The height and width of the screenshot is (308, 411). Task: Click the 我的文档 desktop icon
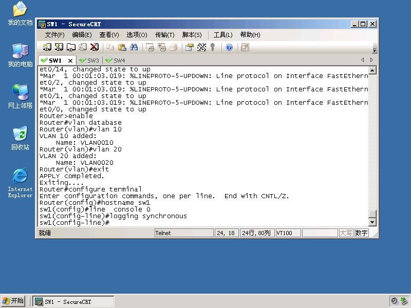pos(20,14)
